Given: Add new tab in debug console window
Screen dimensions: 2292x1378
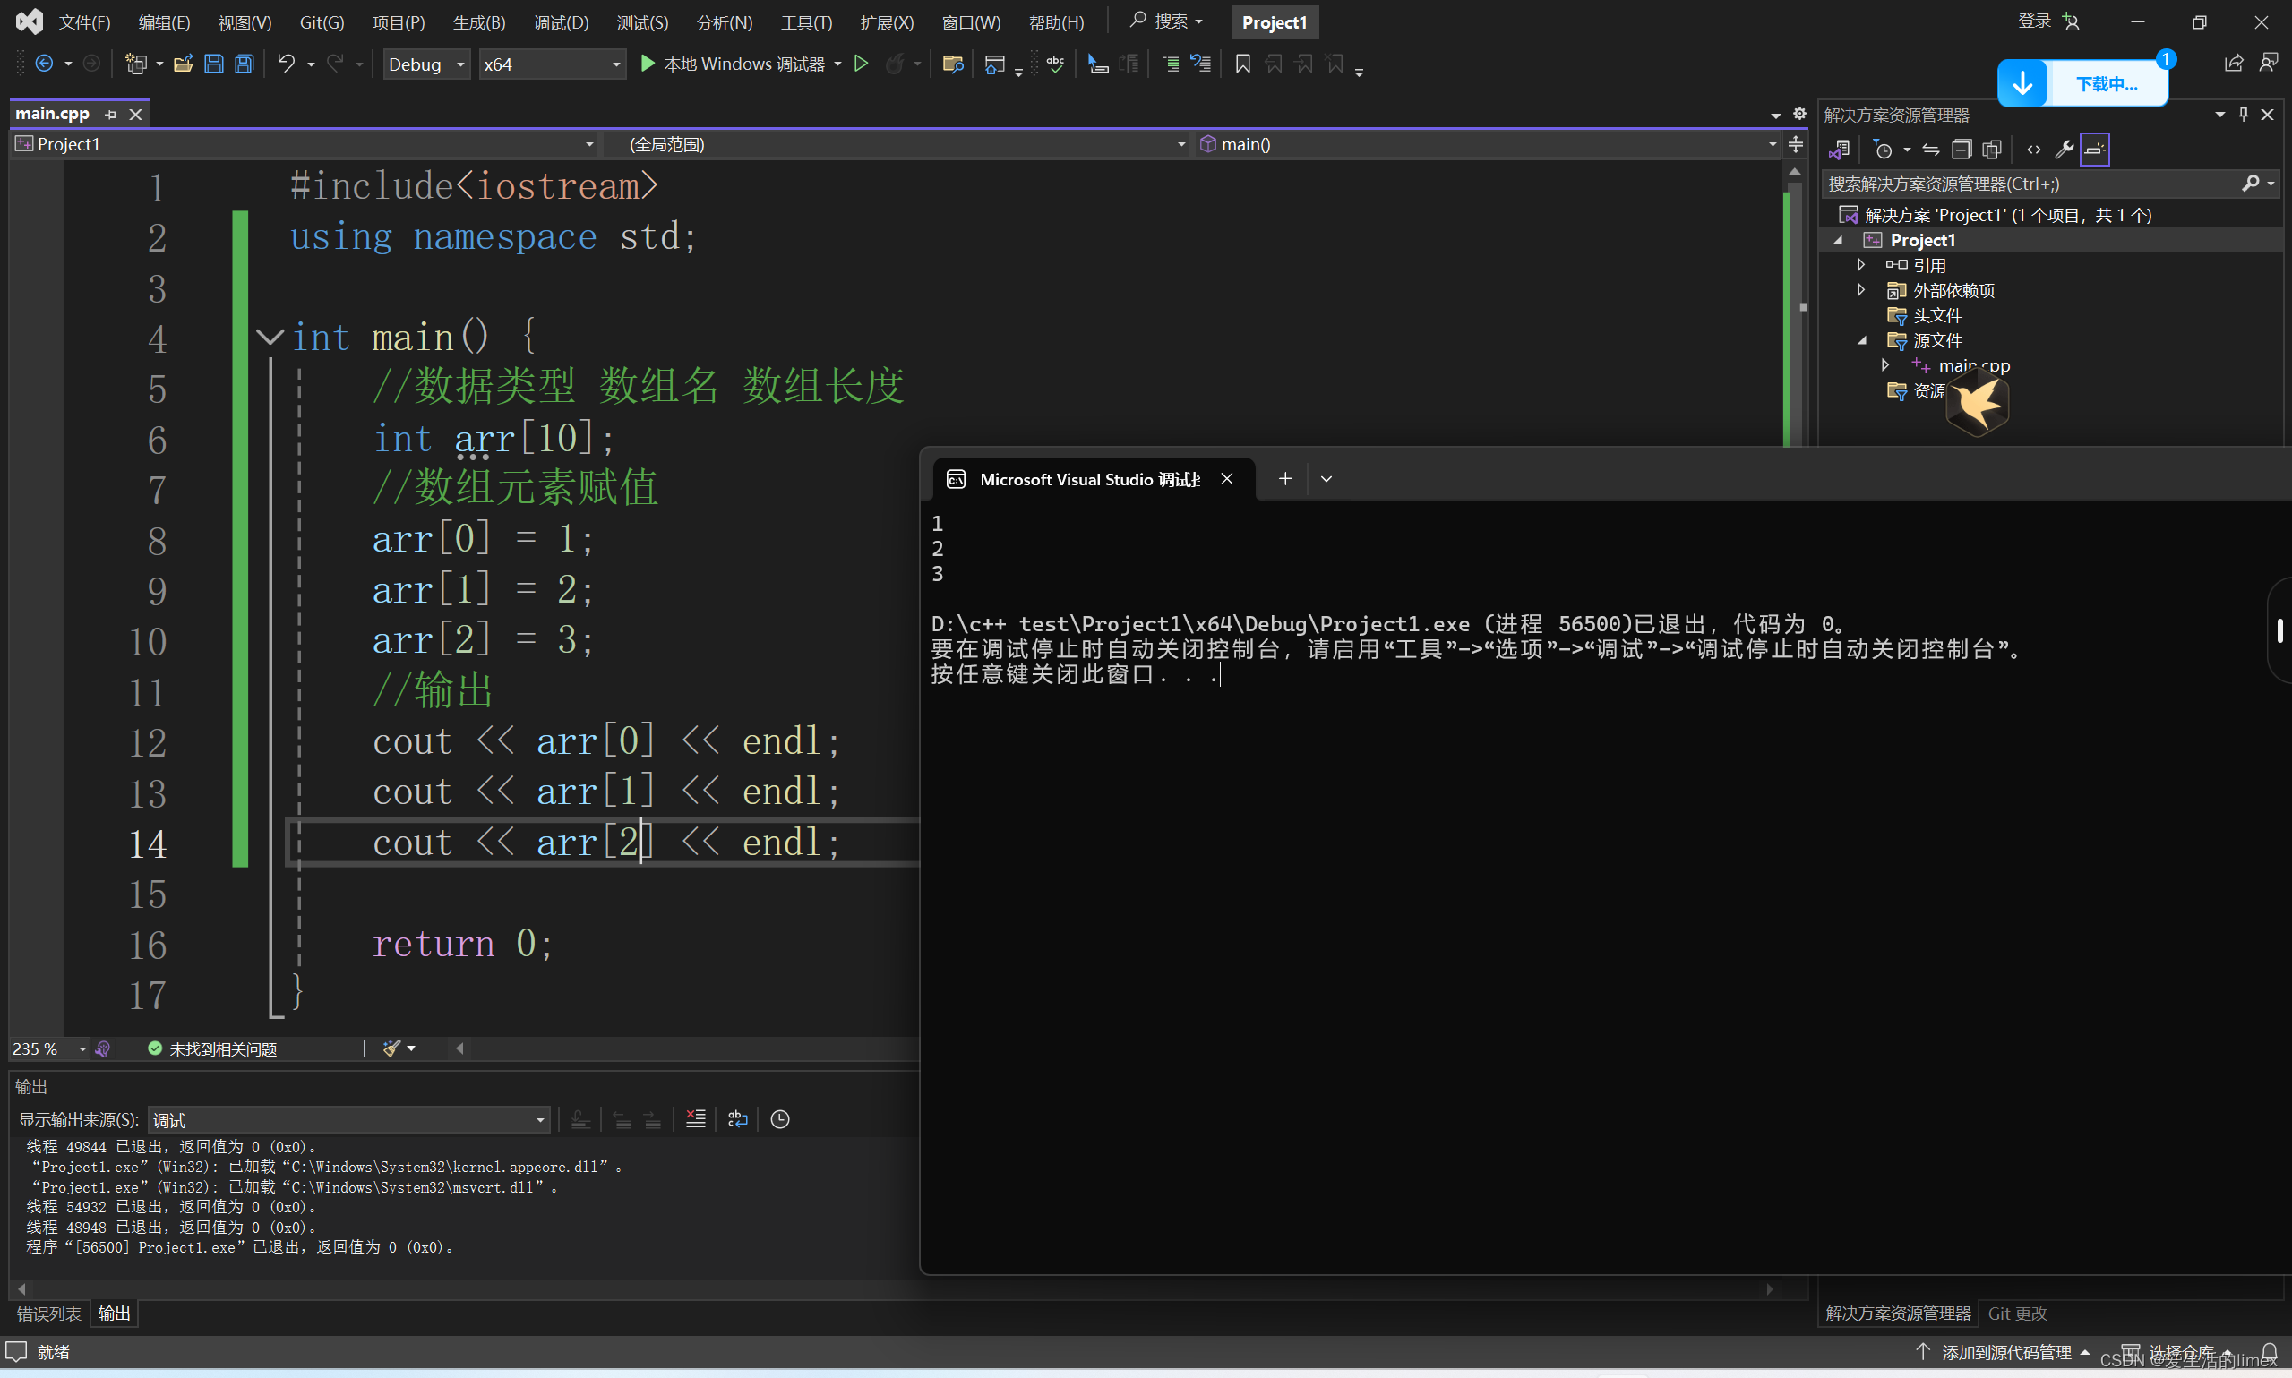Looking at the screenshot, I should 1285,479.
